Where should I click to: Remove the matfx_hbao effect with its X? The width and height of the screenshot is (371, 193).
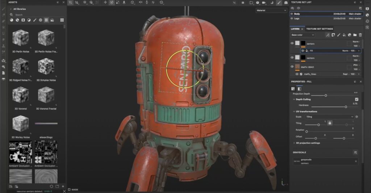point(359,74)
